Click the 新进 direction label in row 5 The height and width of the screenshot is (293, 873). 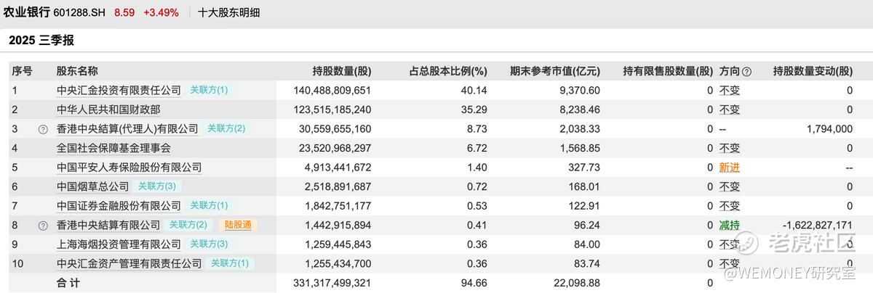730,168
